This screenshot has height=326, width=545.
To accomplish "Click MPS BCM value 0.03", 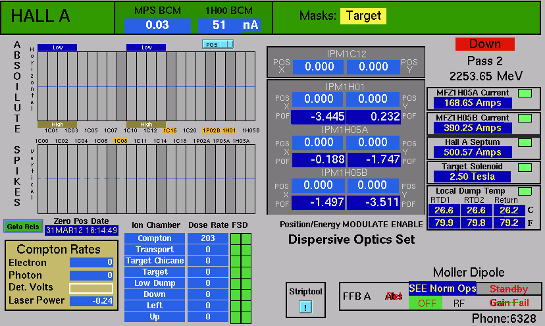I will coord(157,26).
